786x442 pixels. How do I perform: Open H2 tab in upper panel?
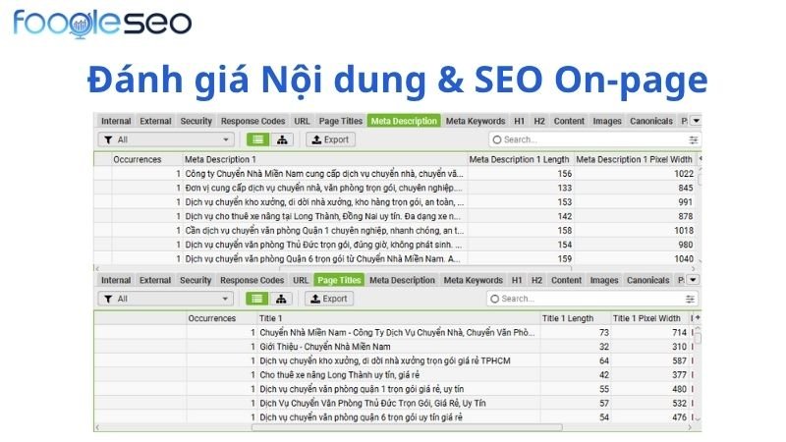click(x=539, y=121)
